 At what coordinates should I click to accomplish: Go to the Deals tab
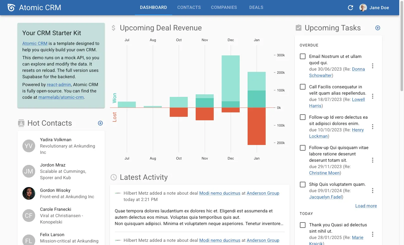click(x=256, y=7)
